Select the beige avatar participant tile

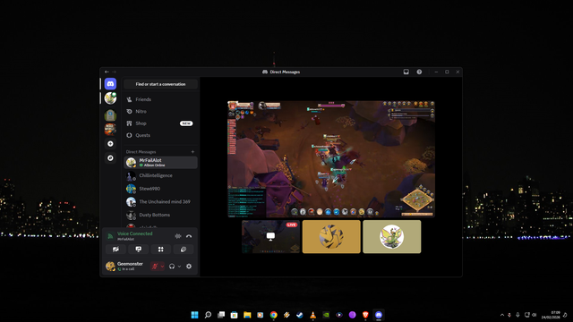(392, 236)
